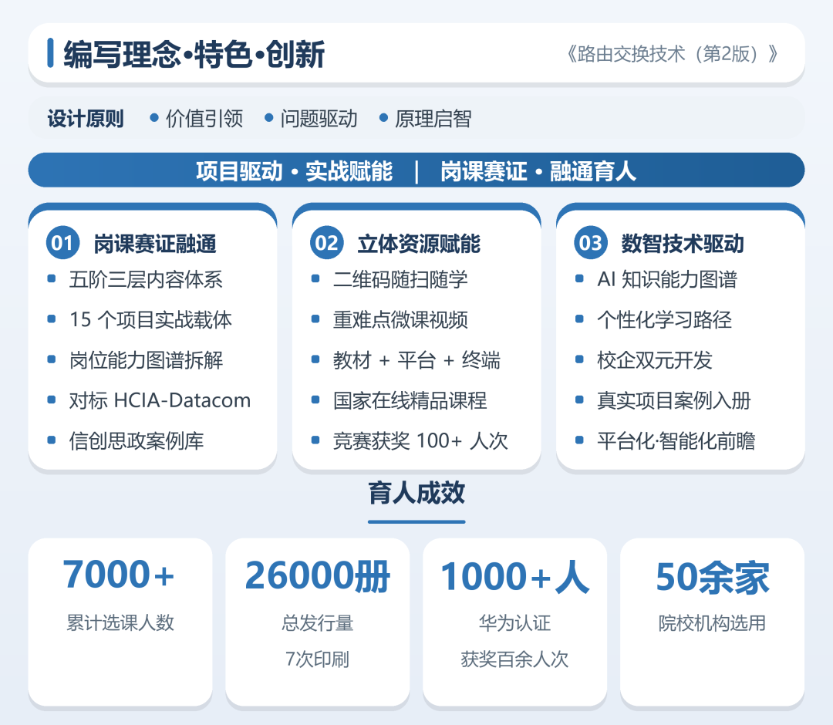The height and width of the screenshot is (725, 833).
Task: Select the 原理启智 principle
Action: point(433,119)
